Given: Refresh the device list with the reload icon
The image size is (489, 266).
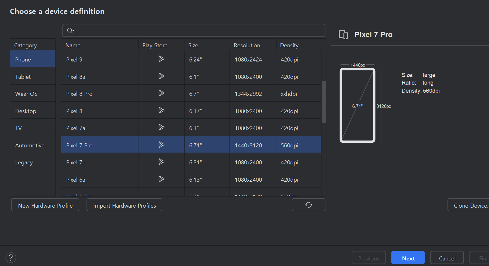Looking at the screenshot, I should click(308, 205).
